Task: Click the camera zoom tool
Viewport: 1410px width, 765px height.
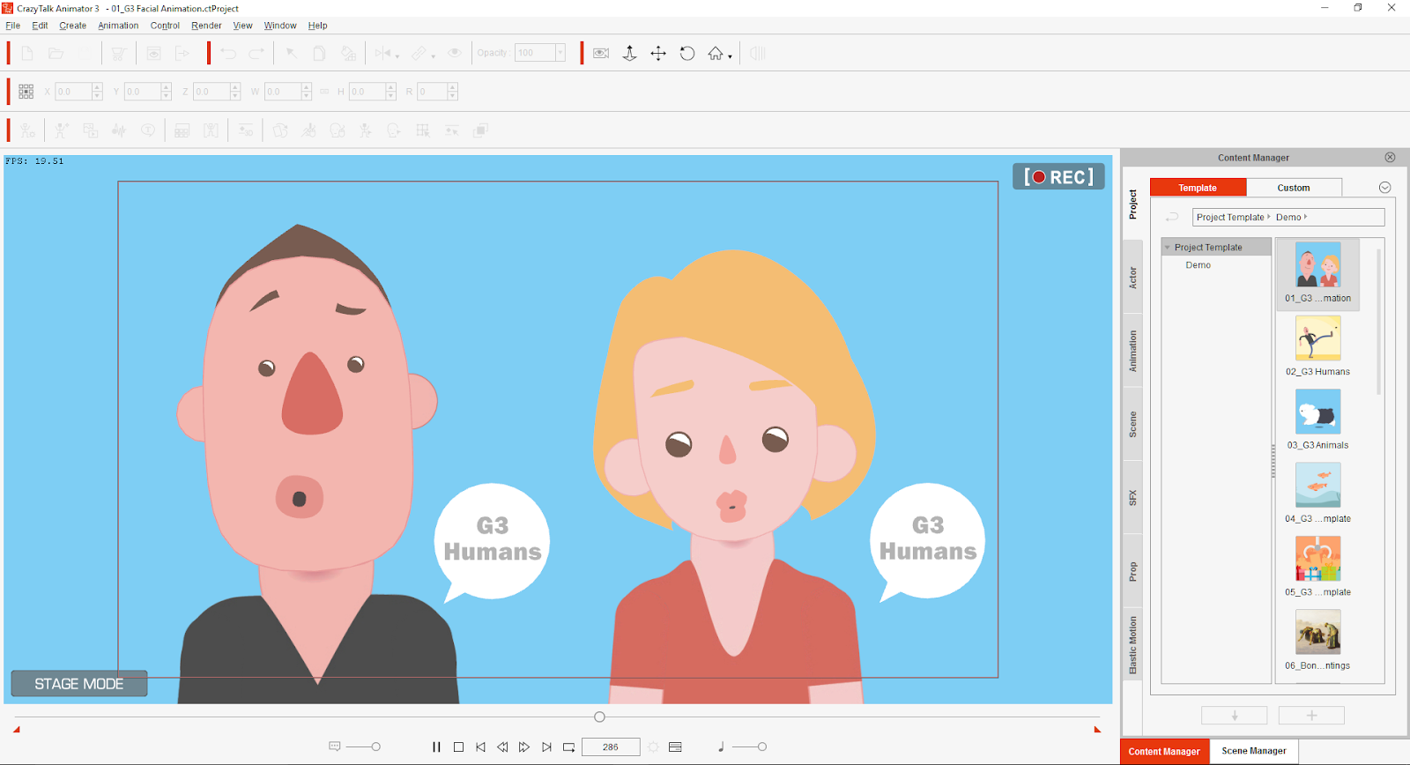Action: click(x=629, y=54)
